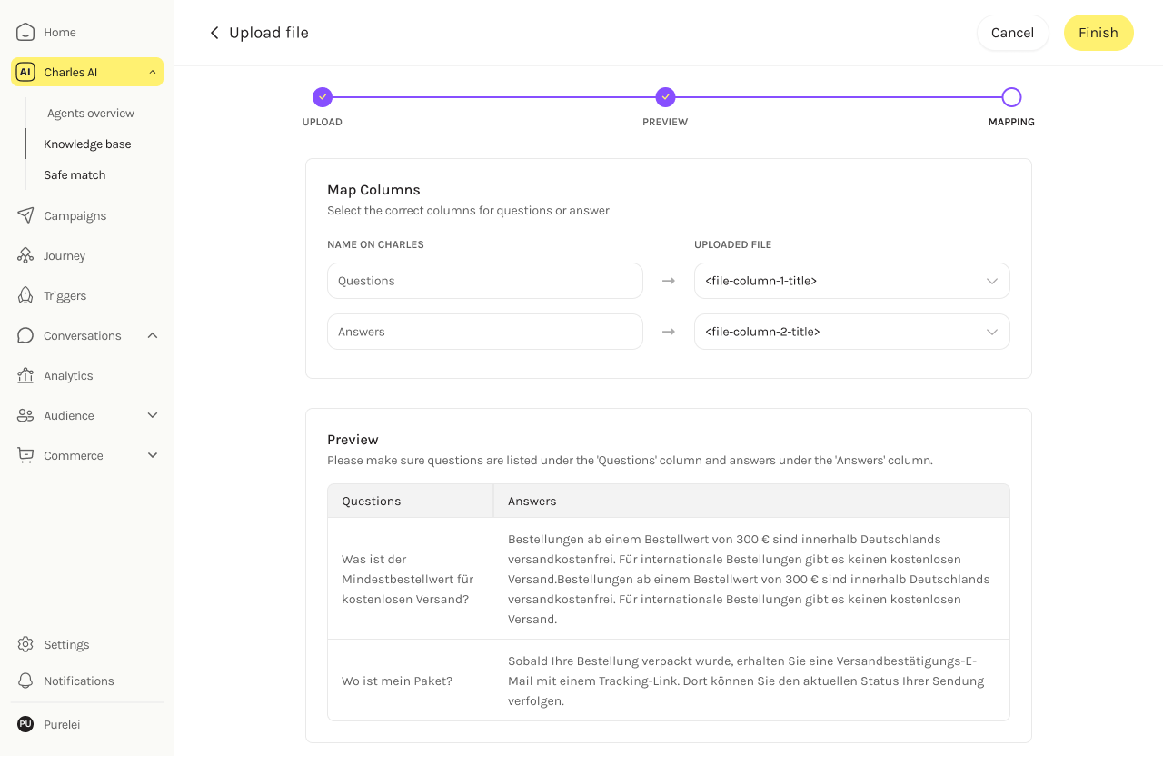Click the Settings gear icon

click(x=25, y=645)
